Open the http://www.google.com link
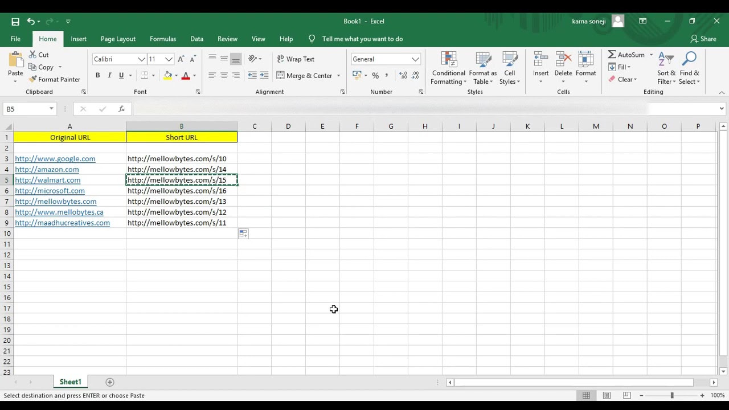The image size is (729, 410). tap(55, 159)
